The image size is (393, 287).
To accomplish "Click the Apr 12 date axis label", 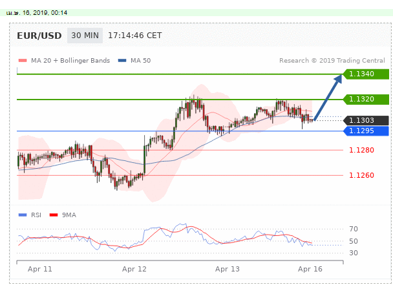I will 134,269.
